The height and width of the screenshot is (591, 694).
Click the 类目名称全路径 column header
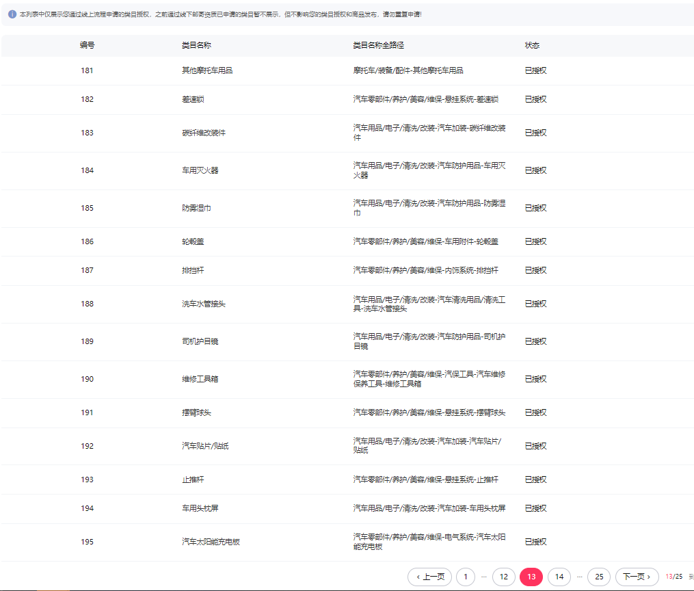pos(378,45)
